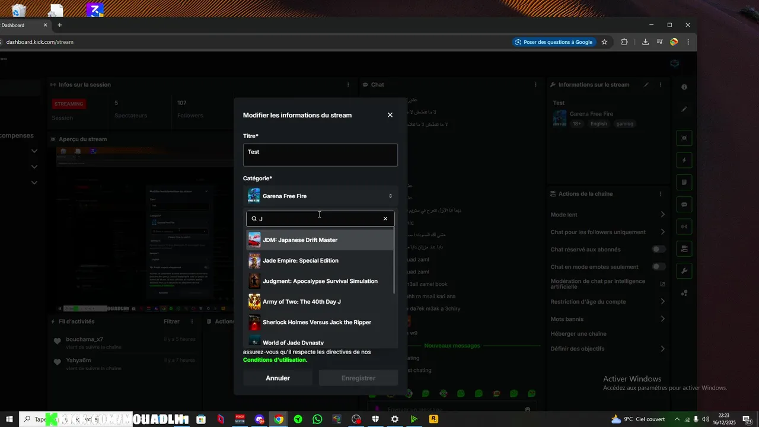759x427 pixels.
Task: Toggle Chat en mode emotes seulement switch
Action: click(x=659, y=267)
